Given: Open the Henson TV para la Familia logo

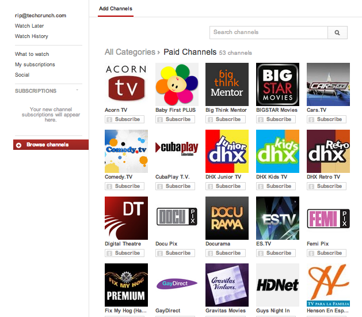Looking at the screenshot, I should pyautogui.click(x=328, y=285).
